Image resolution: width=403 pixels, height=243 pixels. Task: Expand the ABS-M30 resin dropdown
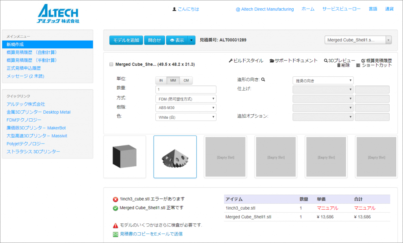[186, 108]
